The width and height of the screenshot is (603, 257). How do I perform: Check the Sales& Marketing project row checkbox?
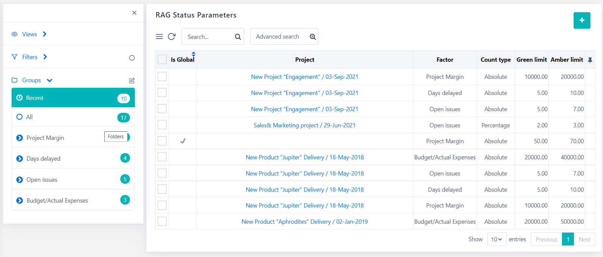[162, 125]
